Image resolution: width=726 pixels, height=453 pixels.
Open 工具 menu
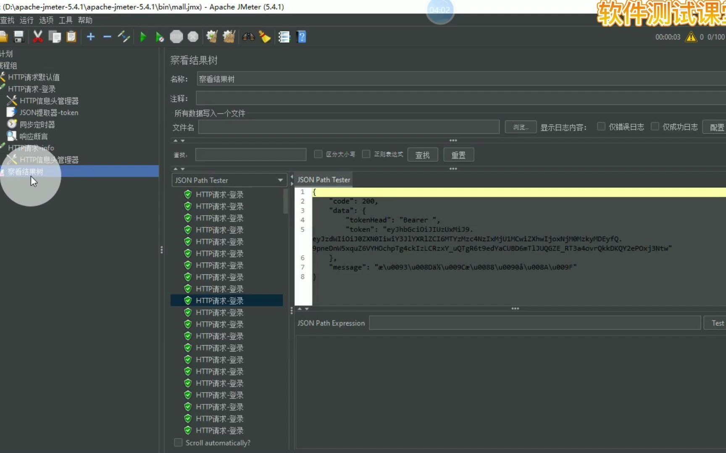tap(66, 20)
